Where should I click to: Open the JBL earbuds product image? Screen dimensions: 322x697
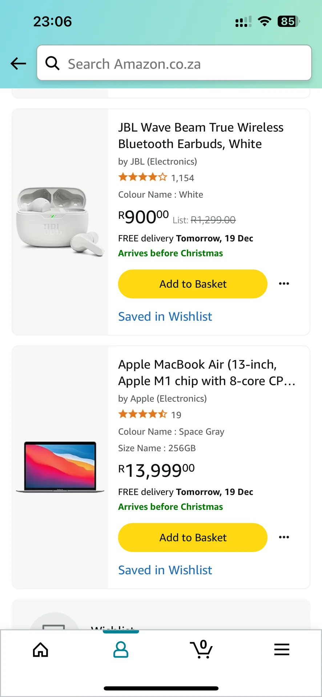[60, 222]
